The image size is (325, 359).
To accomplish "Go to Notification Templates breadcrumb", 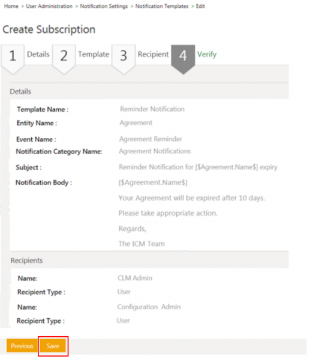I will [162, 6].
